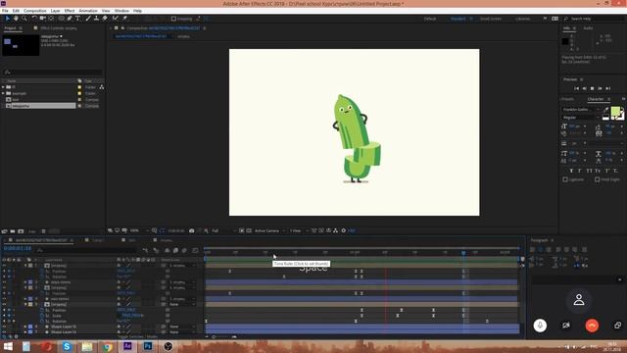Screen dimensions: 627x353
Task: Click the red hang-up call button
Action: tap(592, 326)
